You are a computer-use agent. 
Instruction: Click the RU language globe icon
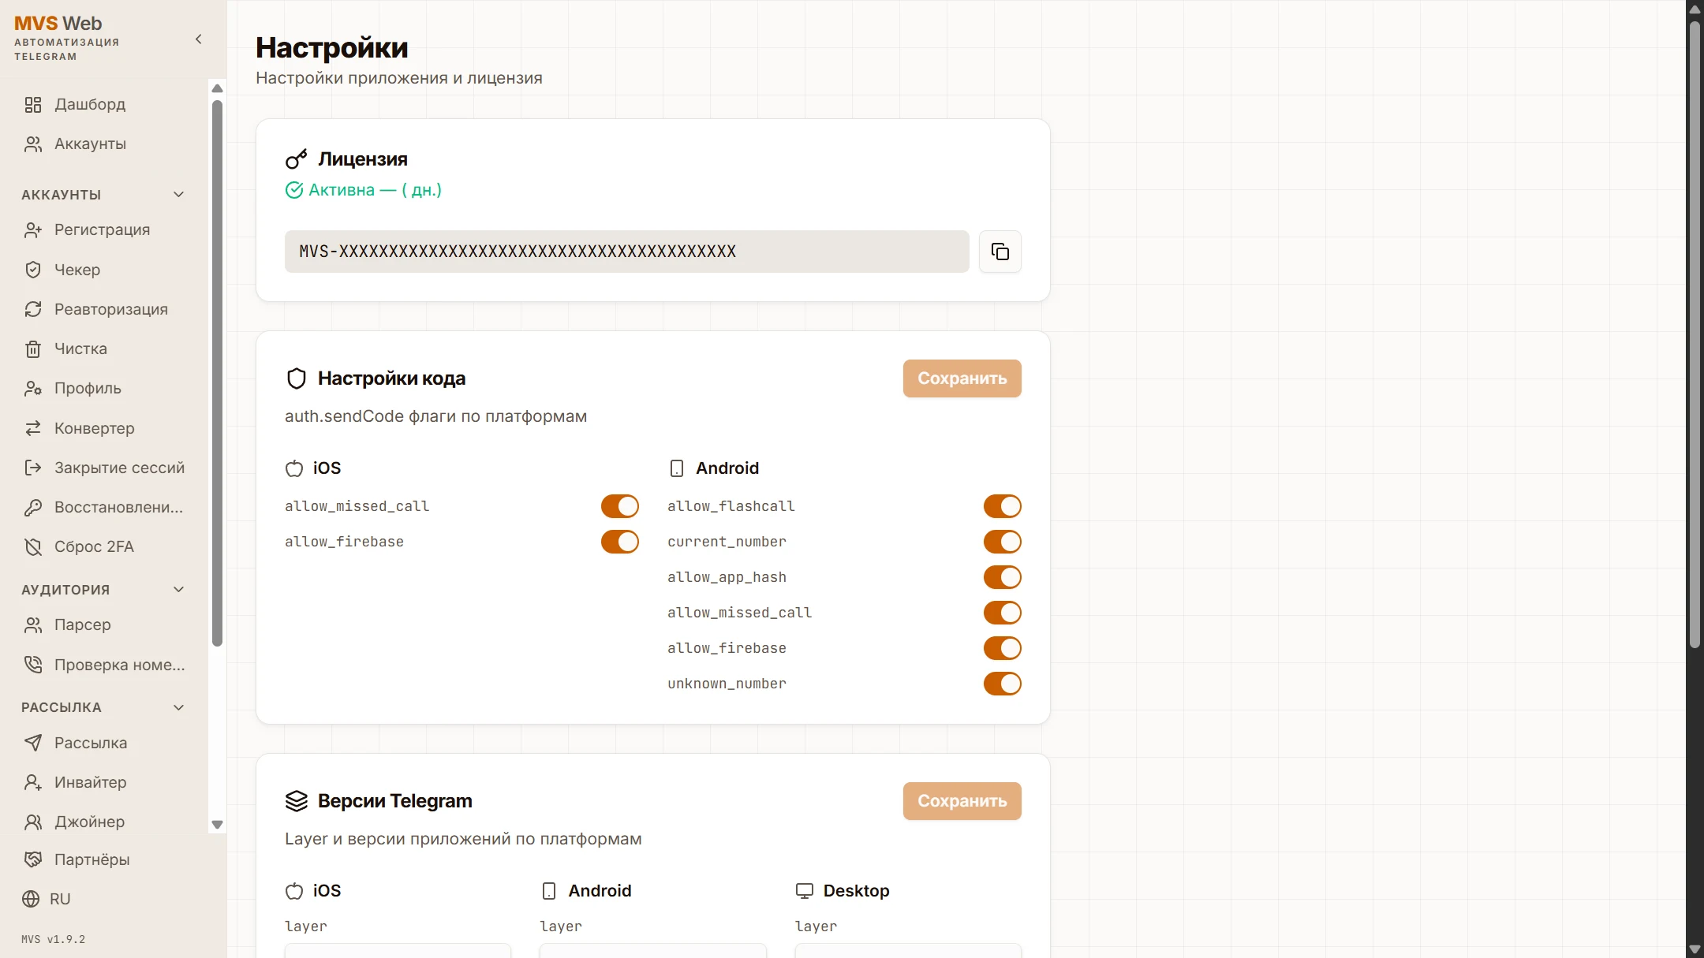pyautogui.click(x=31, y=899)
